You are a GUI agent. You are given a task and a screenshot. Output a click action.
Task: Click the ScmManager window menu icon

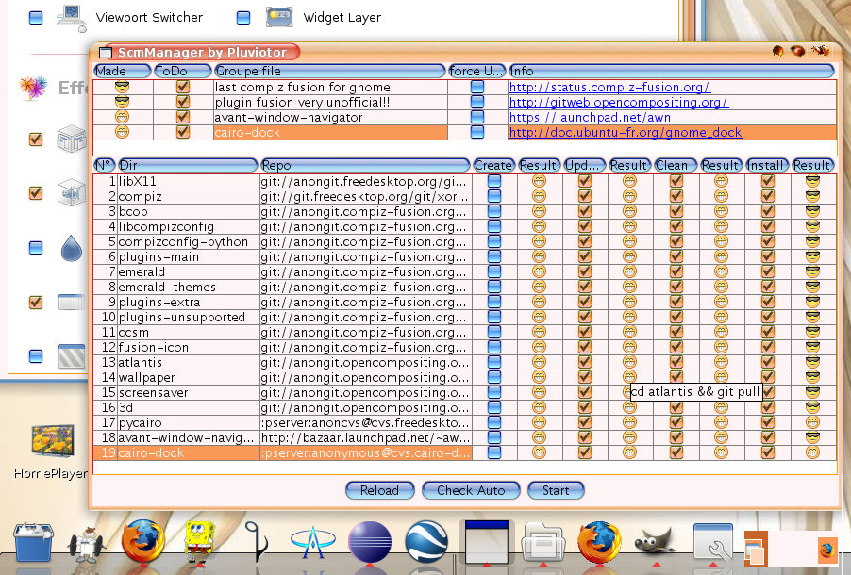[106, 53]
